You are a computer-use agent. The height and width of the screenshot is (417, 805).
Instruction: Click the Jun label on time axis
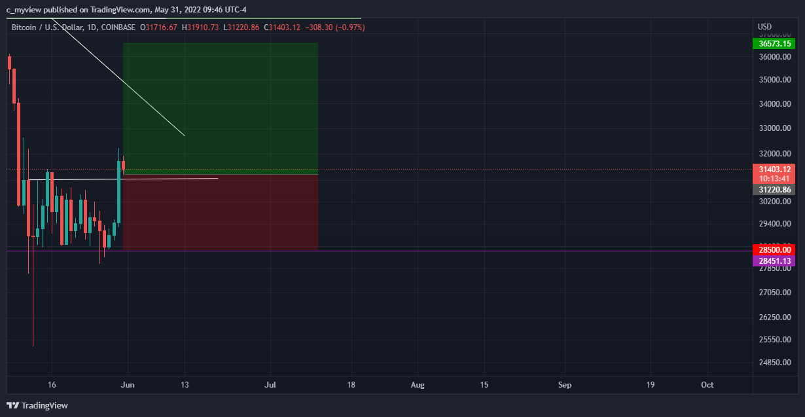128,385
